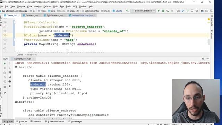Clear console with the trash icon
Screen dimensions: 222x125
point(10,86)
